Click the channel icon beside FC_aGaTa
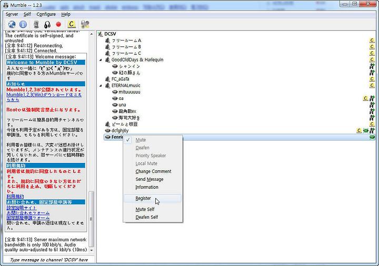The height and width of the screenshot is (266, 379). click(107, 79)
